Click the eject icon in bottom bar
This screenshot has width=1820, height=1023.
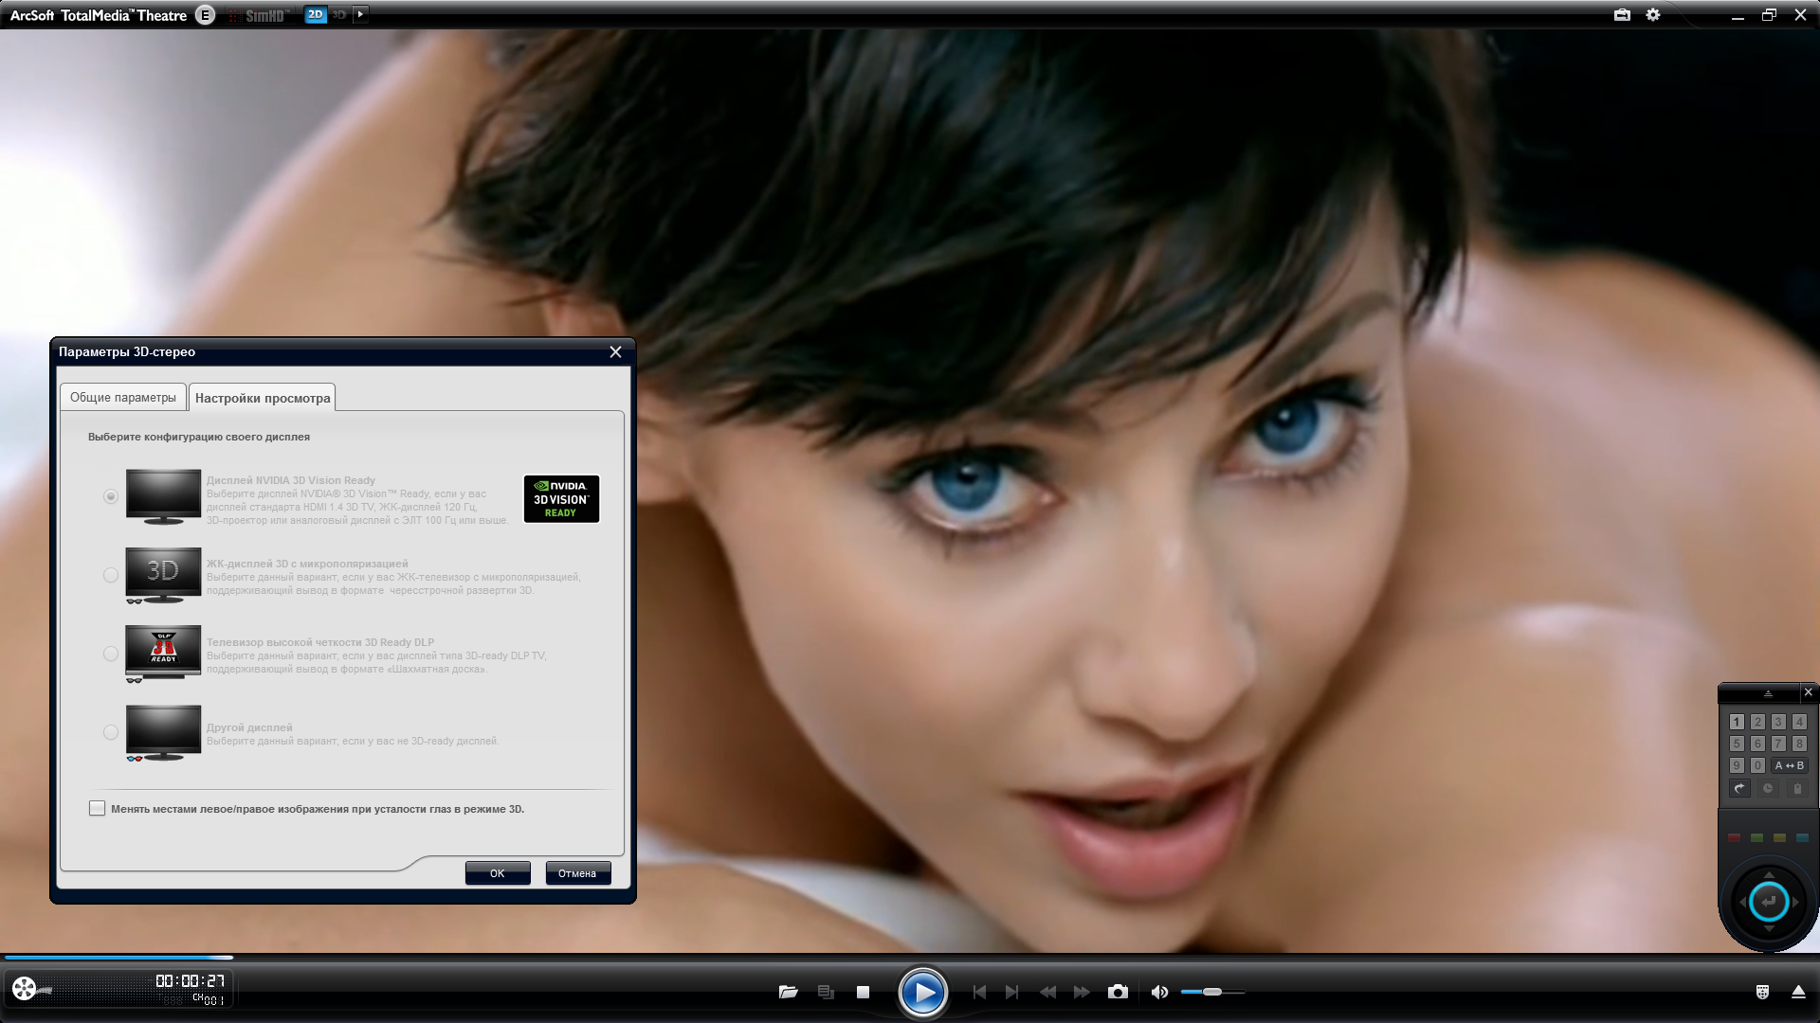pyautogui.click(x=1798, y=992)
